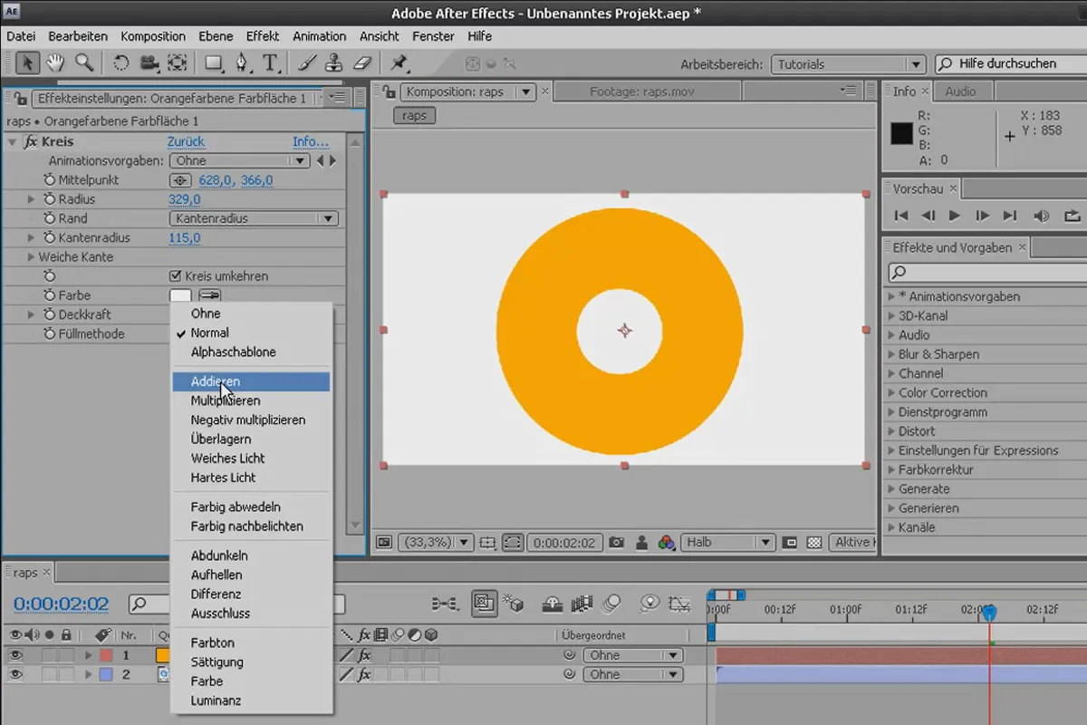This screenshot has width=1087, height=725.
Task: Open the grid and guide options icon
Action: (x=488, y=542)
